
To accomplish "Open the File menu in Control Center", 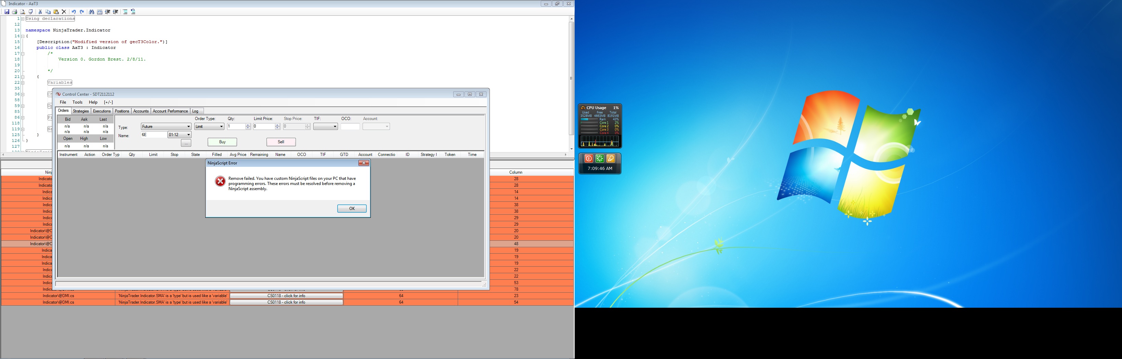I will click(63, 102).
